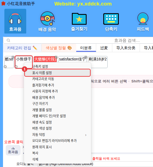Click pin icon on 大貔貅(片段) button
153x167 pixels.
tap(56, 57)
